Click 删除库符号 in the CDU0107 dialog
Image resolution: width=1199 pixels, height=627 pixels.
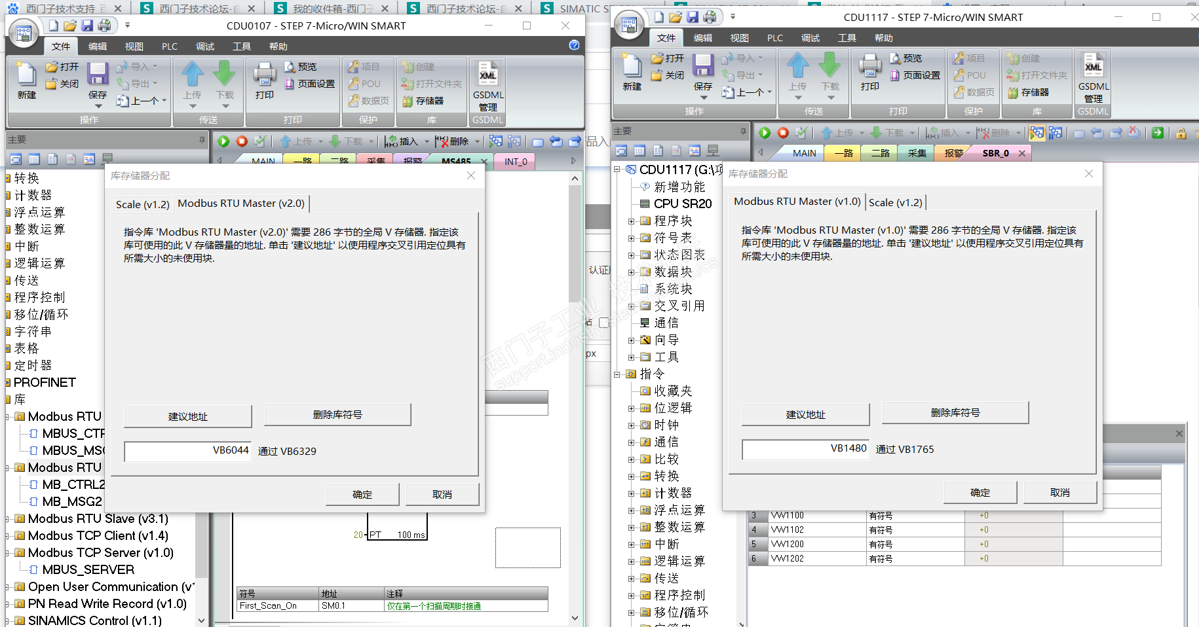tap(337, 415)
